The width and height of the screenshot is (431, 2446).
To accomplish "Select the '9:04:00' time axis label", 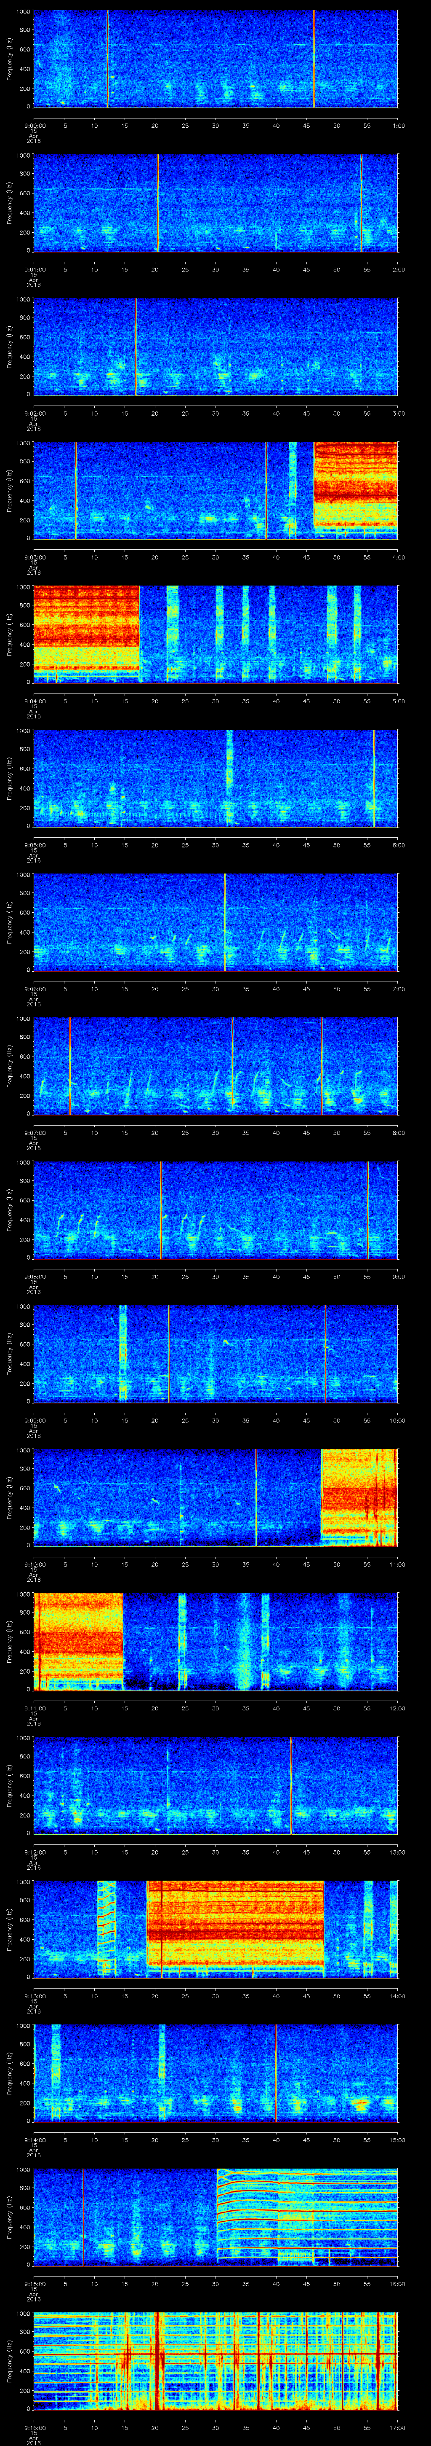I will 34,702.
